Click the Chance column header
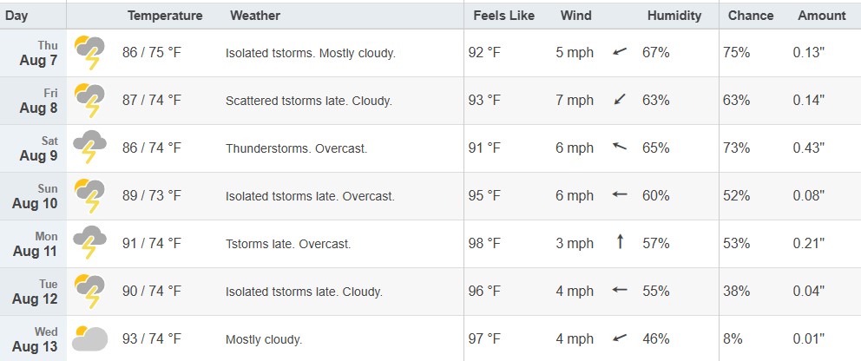This screenshot has height=361, width=861. pos(751,16)
